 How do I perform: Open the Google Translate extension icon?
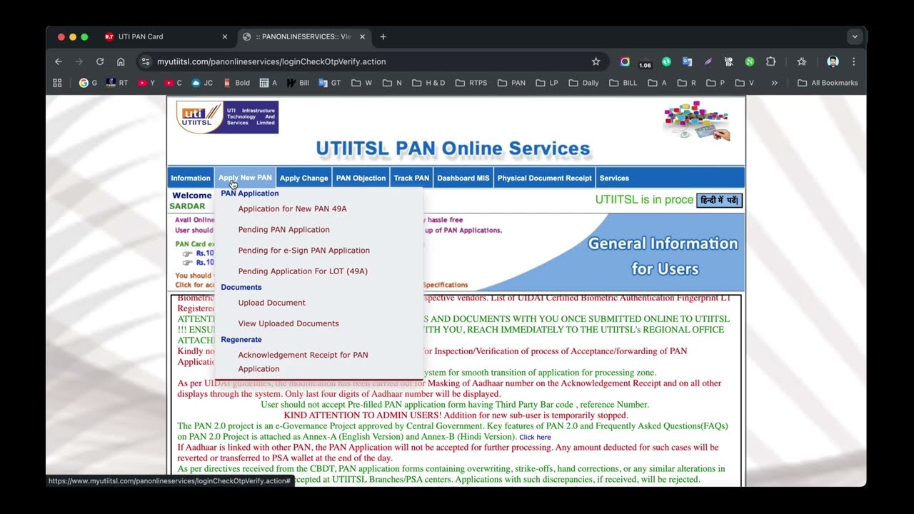point(687,61)
